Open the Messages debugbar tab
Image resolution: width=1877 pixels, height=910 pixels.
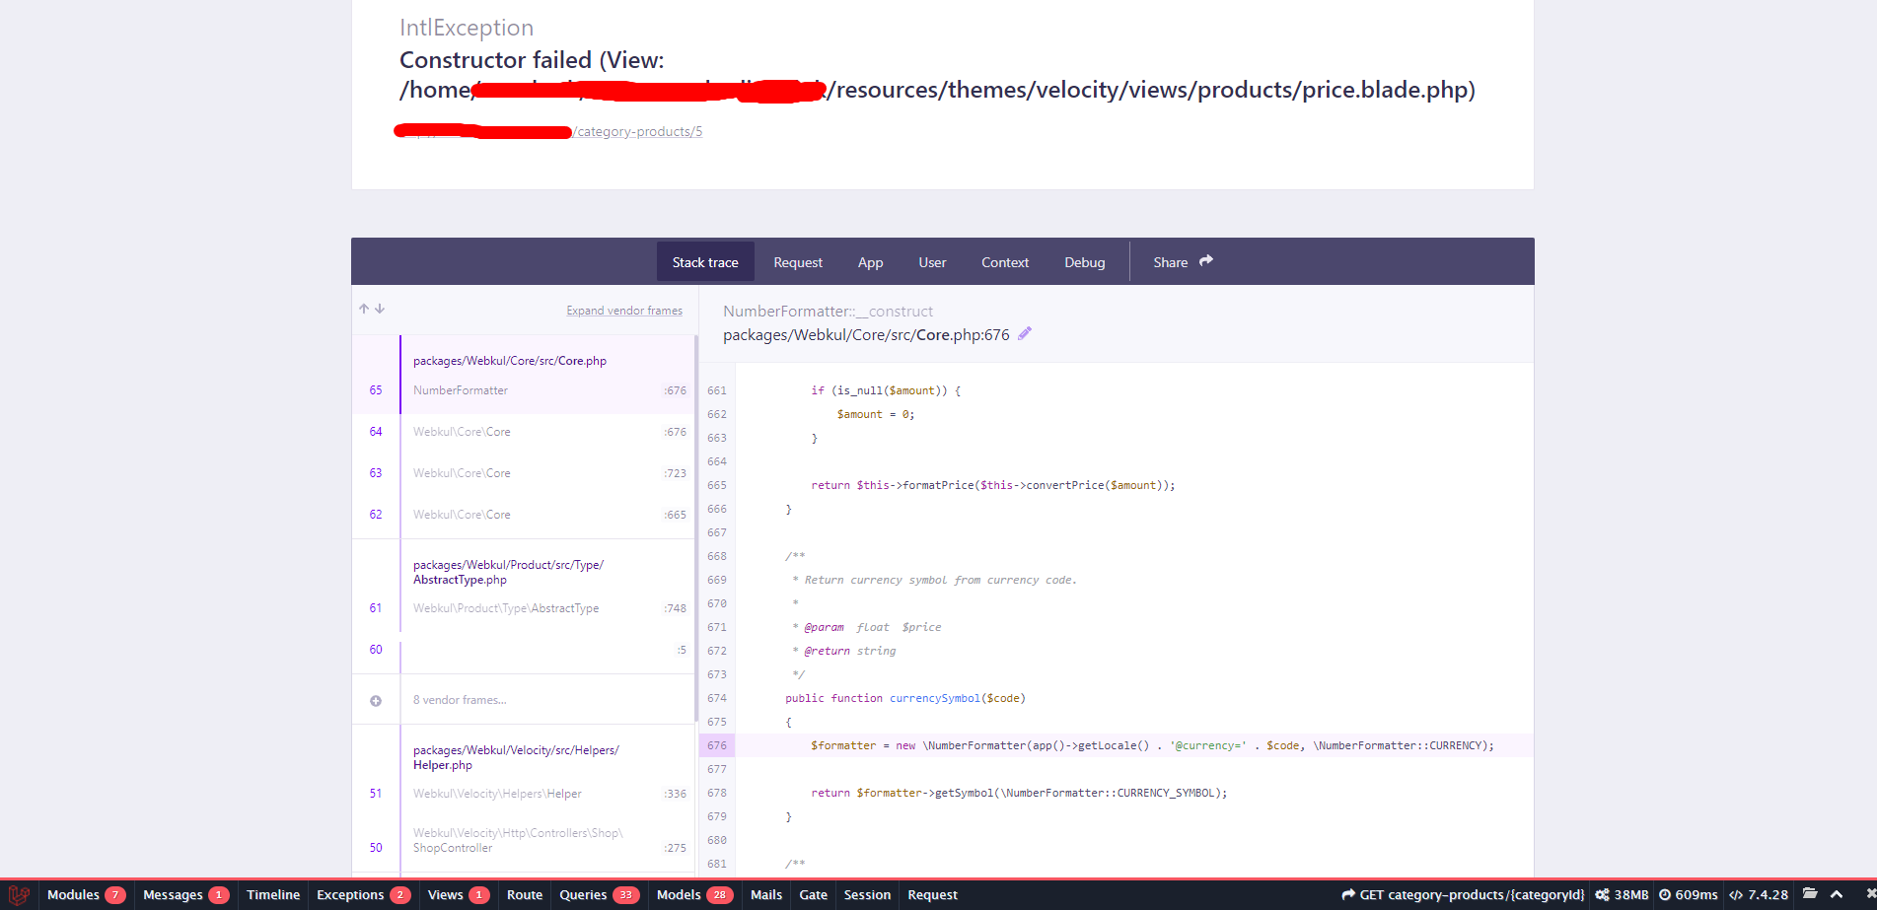tap(185, 894)
